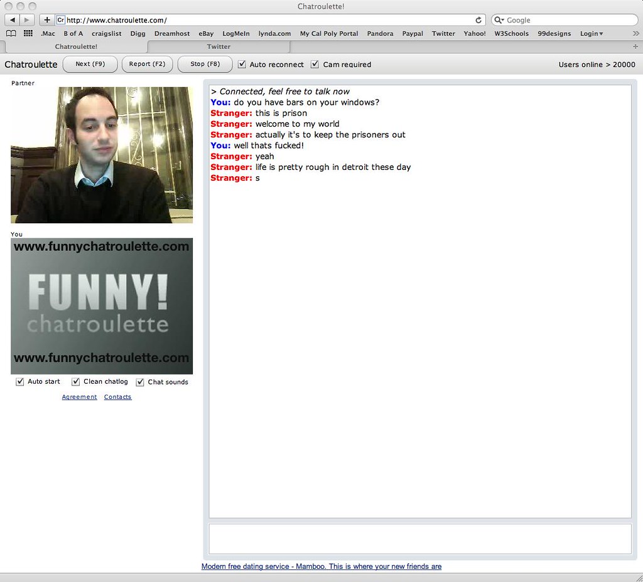The width and height of the screenshot is (643, 582).
Task: Uncheck the Auto reconnect checkbox
Action: [x=241, y=64]
